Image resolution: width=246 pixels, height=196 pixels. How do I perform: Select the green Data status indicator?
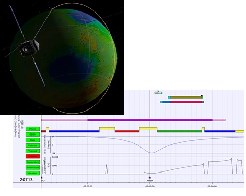point(32,140)
